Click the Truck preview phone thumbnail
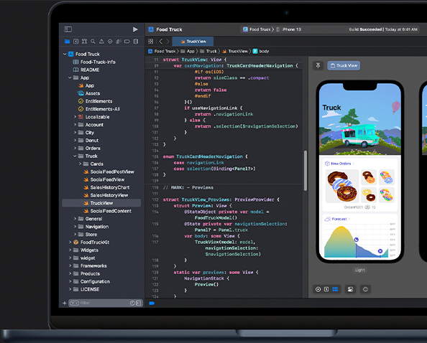The image size is (427, 343). 359,171
